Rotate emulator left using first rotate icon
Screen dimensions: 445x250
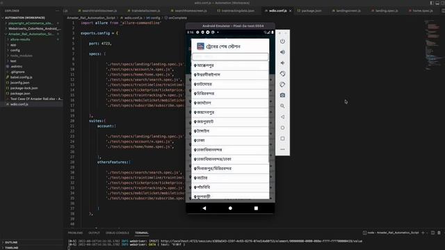point(282,74)
